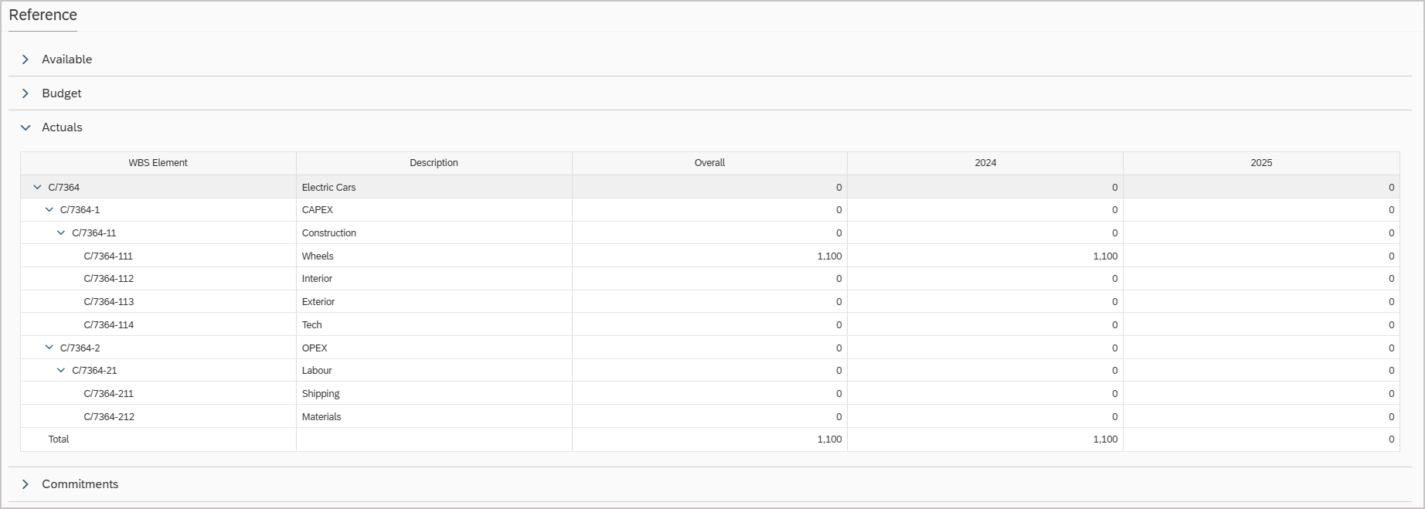The image size is (1425, 509).
Task: Select the C/7364-112 row label
Action: [x=108, y=278]
